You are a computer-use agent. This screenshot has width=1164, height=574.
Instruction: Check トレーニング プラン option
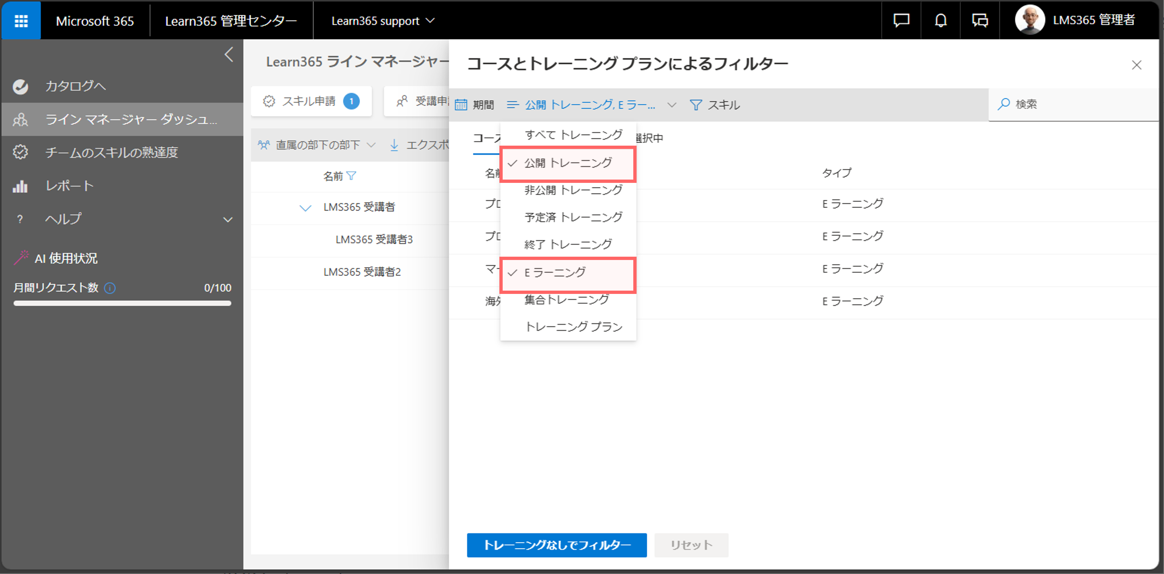pos(568,327)
